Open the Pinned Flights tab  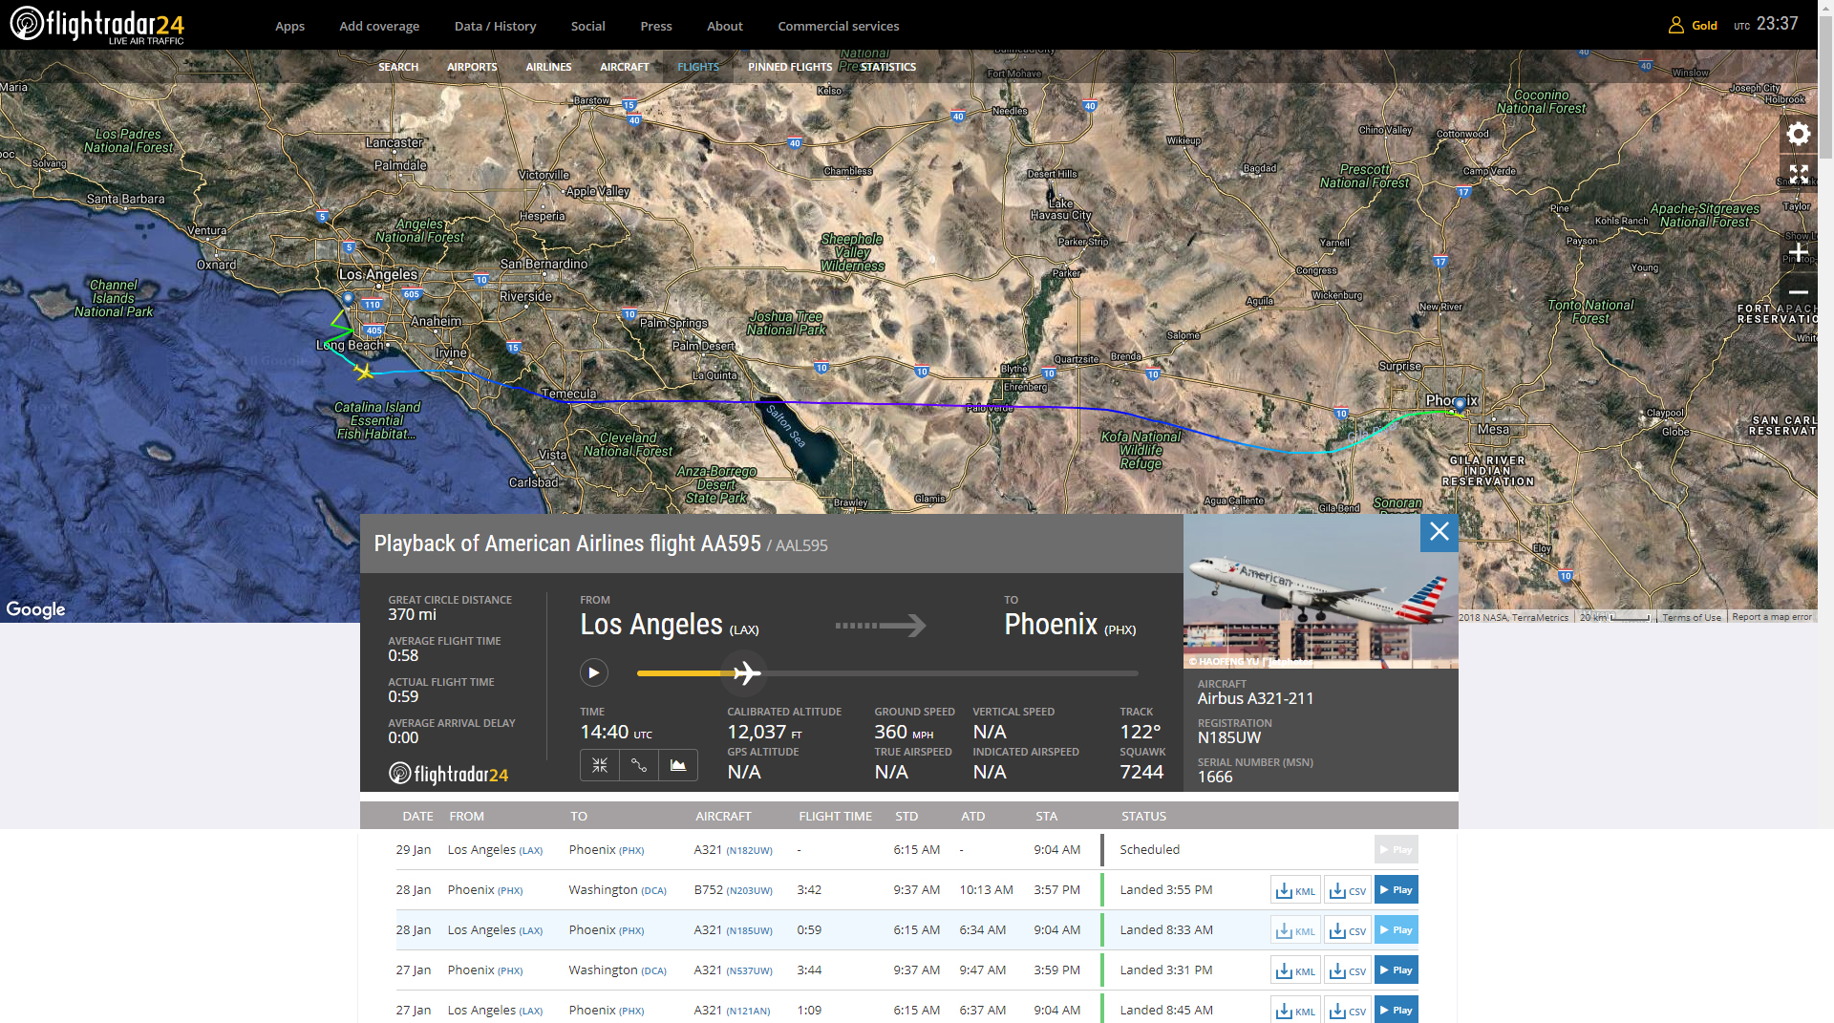[789, 67]
